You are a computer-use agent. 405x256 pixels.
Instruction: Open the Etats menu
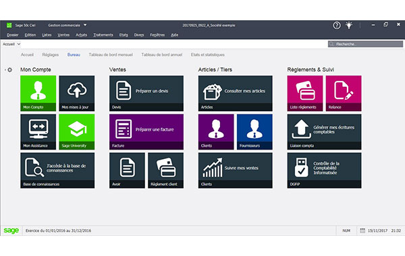[124, 35]
